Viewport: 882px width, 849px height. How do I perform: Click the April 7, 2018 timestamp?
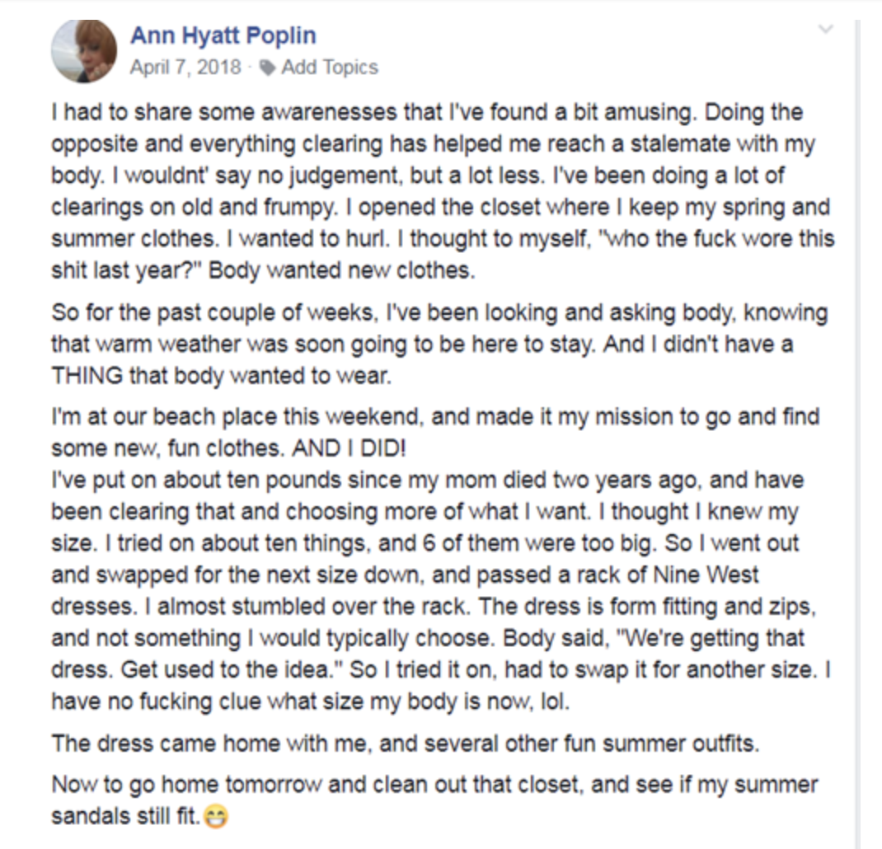point(185,67)
